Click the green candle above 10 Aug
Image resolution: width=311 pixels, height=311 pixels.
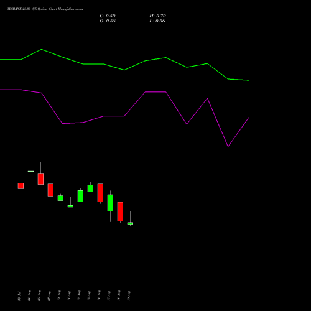tap(60, 198)
